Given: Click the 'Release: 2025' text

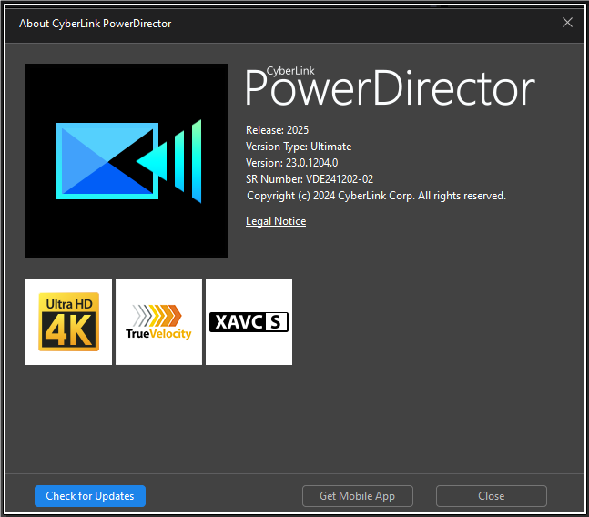Looking at the screenshot, I should click(x=278, y=130).
